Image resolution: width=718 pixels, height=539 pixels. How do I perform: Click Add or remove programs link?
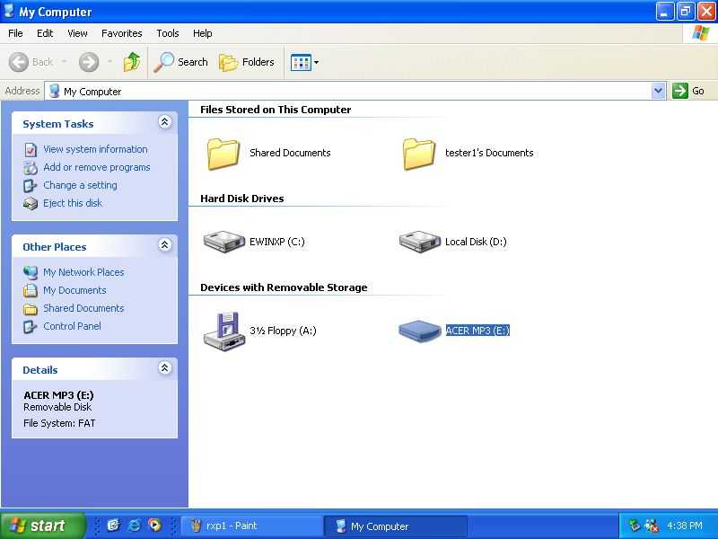[97, 167]
